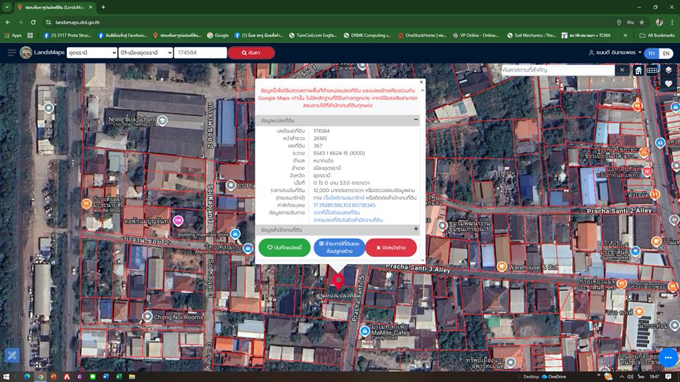Viewport: 680px width, 382px height.
Task: Click the map layers stack icon
Action: 668,70
